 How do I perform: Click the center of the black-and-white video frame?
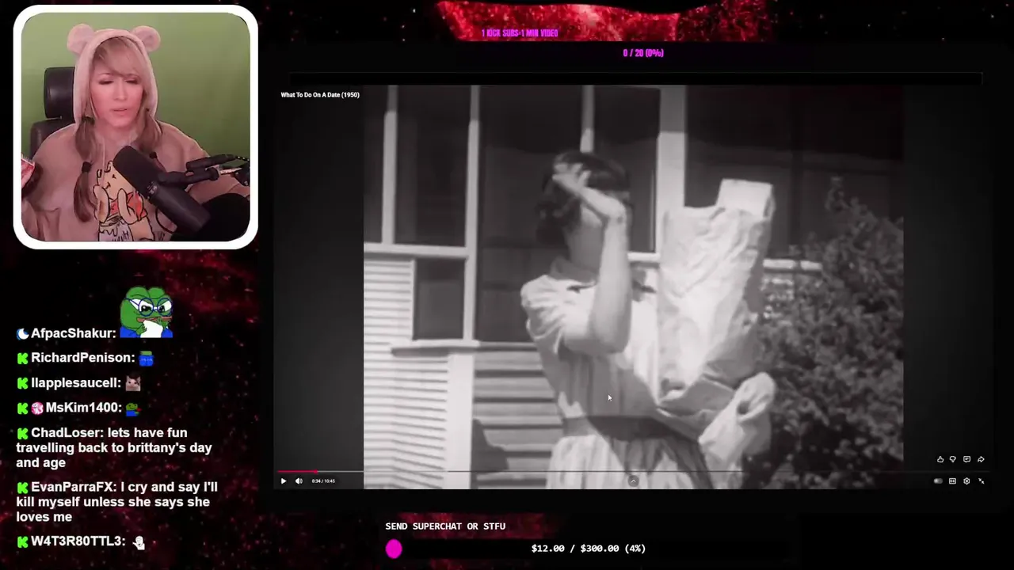point(633,287)
